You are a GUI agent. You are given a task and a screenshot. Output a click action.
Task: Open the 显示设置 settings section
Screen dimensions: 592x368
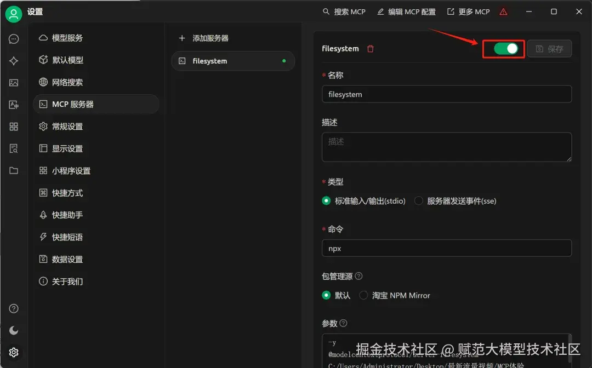pos(66,148)
